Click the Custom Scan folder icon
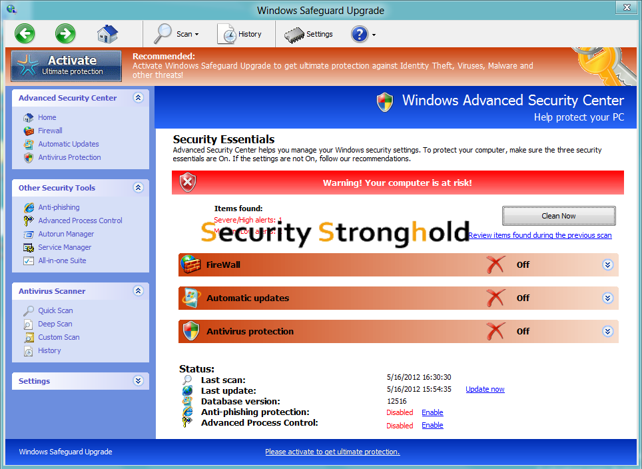Screen dimensions: 642x469 [x=29, y=338]
